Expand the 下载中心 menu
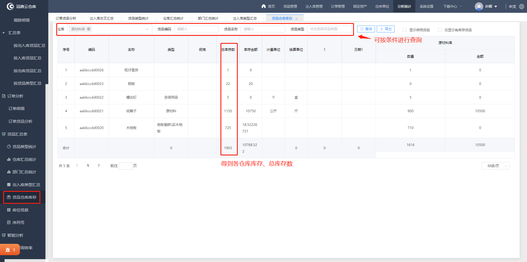The width and height of the screenshot is (527, 262). point(453,6)
